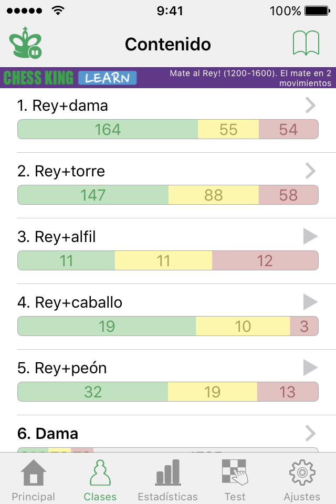Select the yellow 88 segment of Rey+torre

[214, 195]
